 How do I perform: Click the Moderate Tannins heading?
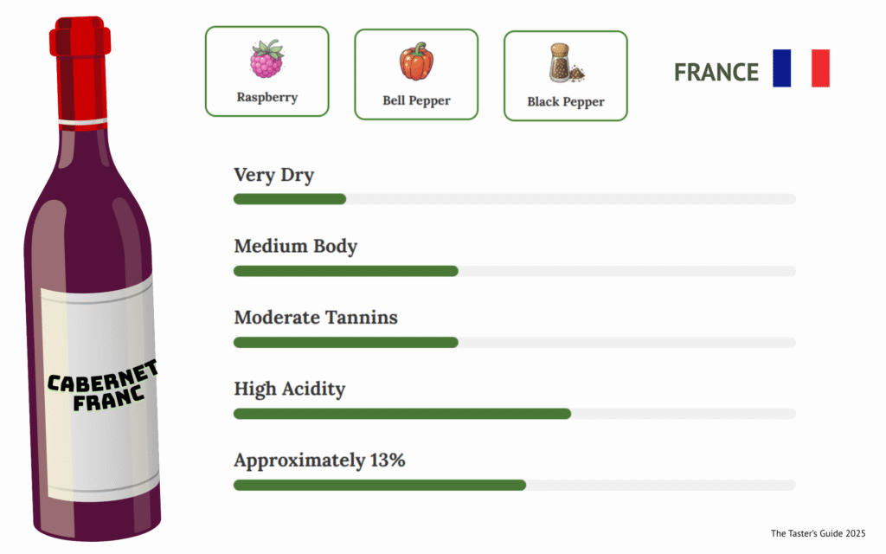point(316,317)
